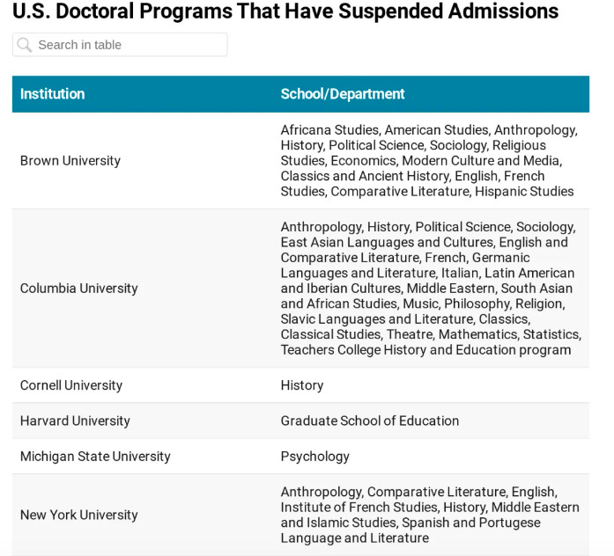The width and height of the screenshot is (614, 556).
Task: Sort by the School/Department column header
Action: (343, 94)
